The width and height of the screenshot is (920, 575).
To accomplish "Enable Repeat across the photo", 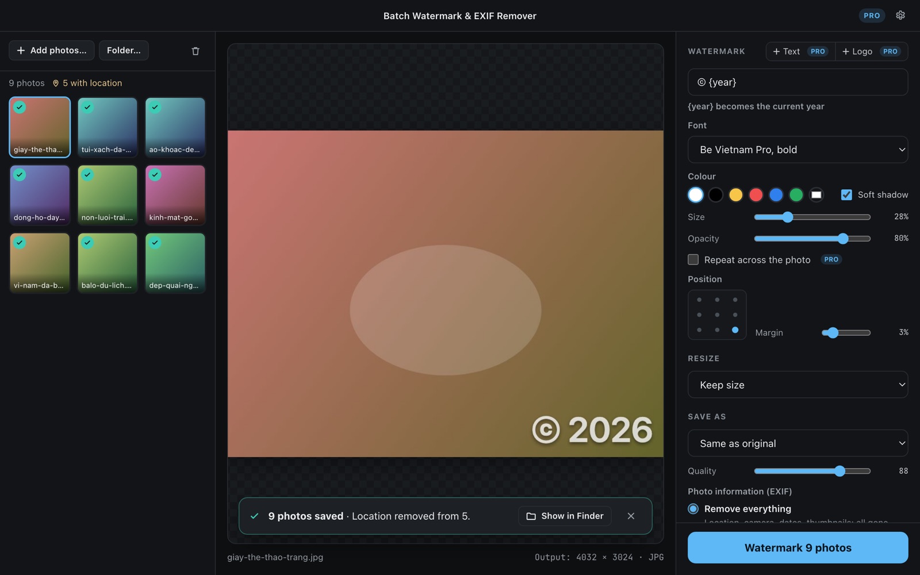I will [693, 260].
